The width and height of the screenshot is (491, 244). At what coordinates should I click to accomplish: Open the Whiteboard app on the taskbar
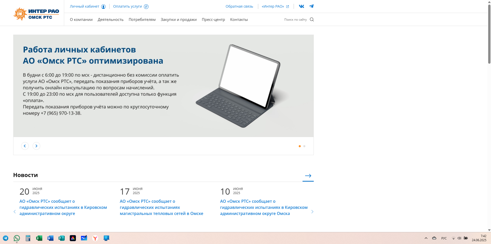(84, 238)
